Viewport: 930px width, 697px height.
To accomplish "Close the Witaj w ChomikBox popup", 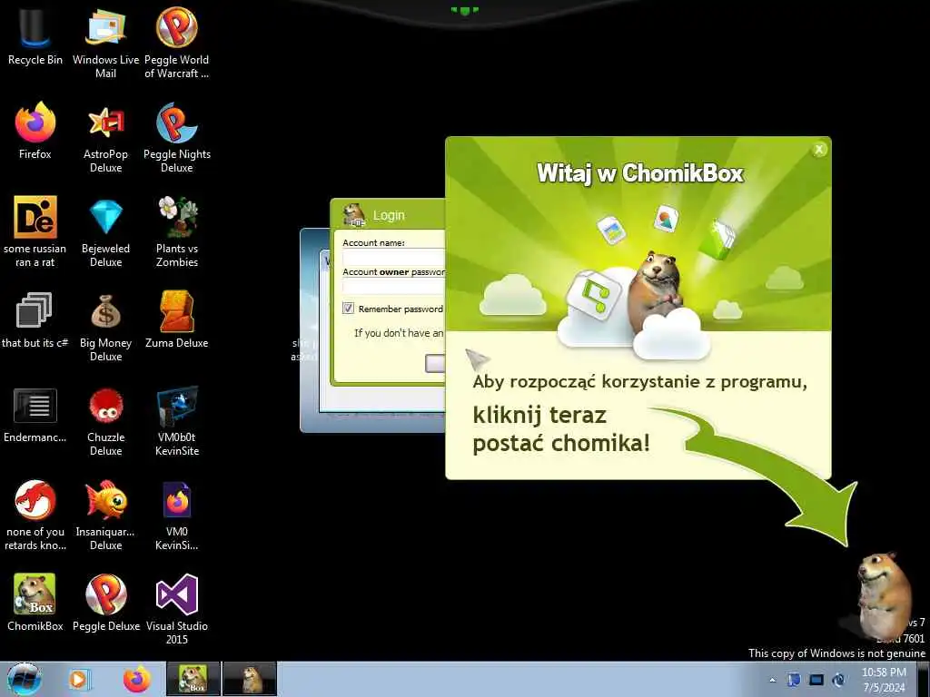I will pyautogui.click(x=819, y=150).
